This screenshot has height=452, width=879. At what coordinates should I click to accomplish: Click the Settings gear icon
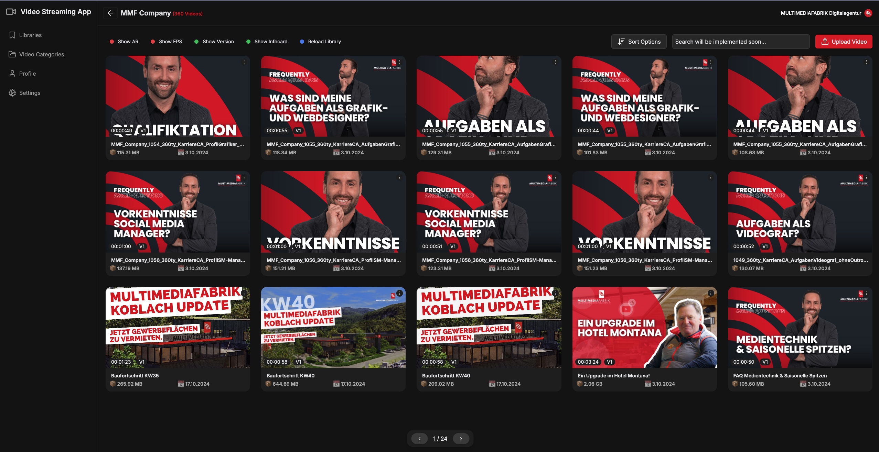tap(12, 93)
